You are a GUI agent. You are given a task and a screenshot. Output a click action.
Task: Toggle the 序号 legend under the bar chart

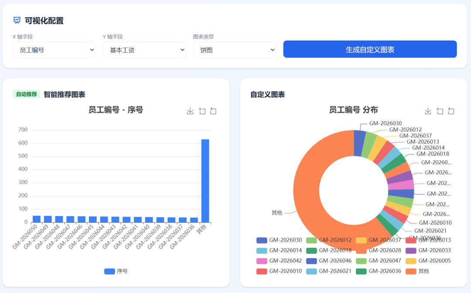coord(116,271)
